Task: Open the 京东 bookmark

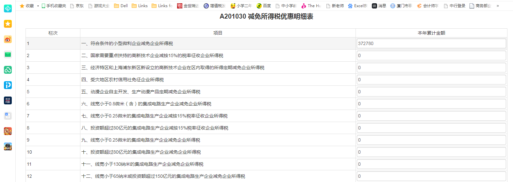Action: [77, 6]
